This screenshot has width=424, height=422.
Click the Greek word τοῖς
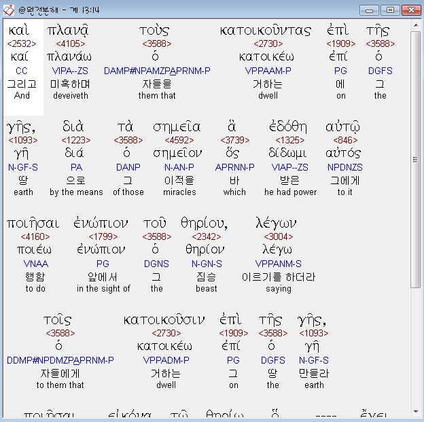pyautogui.click(x=57, y=320)
